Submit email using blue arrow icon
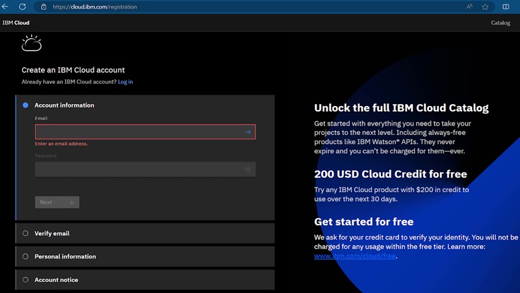Viewport: 520px width, 293px height. pyautogui.click(x=248, y=132)
